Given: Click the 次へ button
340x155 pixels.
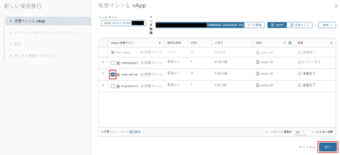Looking at the screenshot, I should pyautogui.click(x=328, y=147).
